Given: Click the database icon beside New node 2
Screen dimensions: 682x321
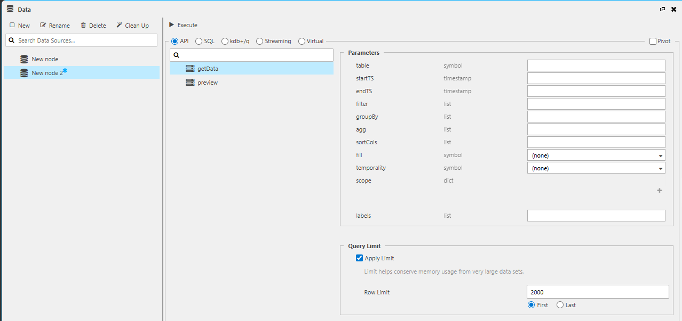Looking at the screenshot, I should [x=24, y=73].
